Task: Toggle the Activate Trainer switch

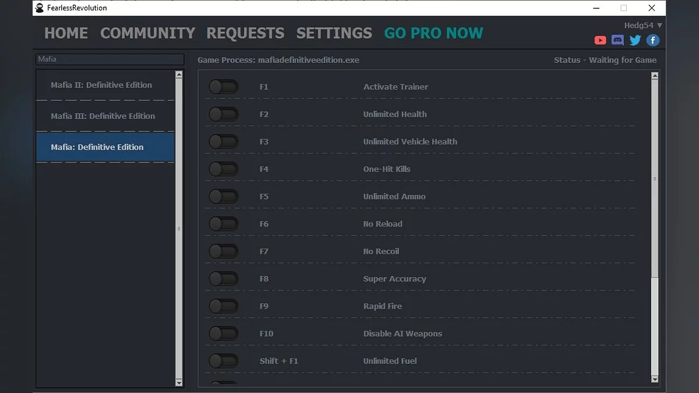Action: [x=224, y=87]
